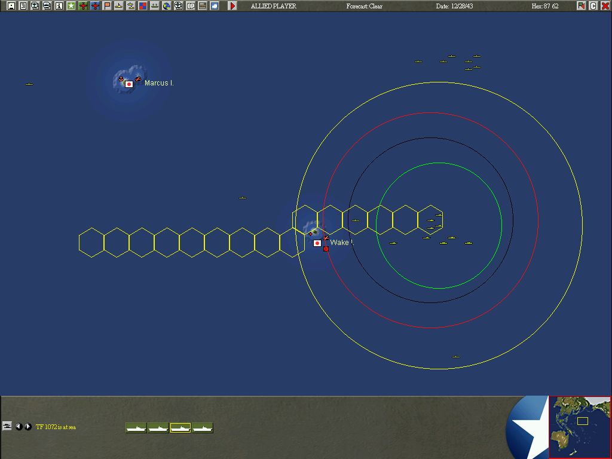Click the Japanese flag at Marcus I.
The height and width of the screenshot is (459, 612).
pyautogui.click(x=129, y=84)
